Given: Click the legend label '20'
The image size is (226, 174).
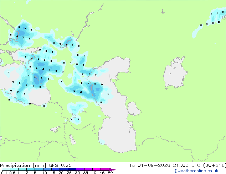Looking at the screenshot, I should coord(61,173).
